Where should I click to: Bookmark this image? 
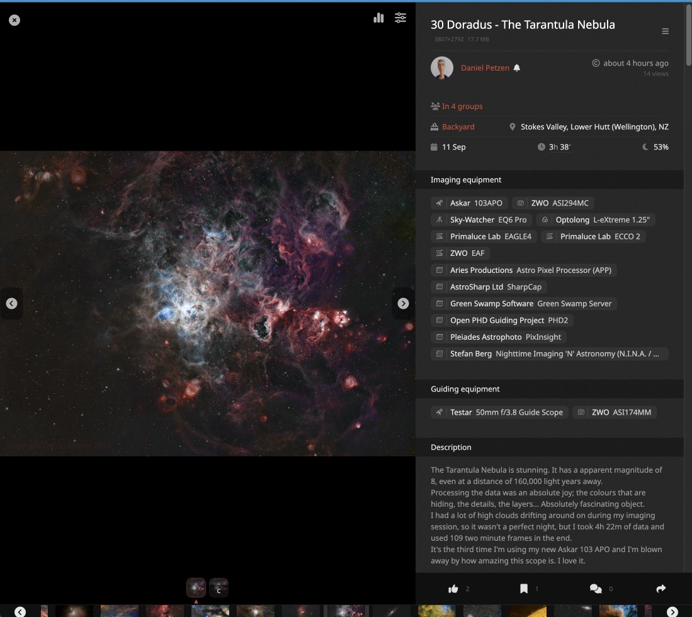point(524,589)
